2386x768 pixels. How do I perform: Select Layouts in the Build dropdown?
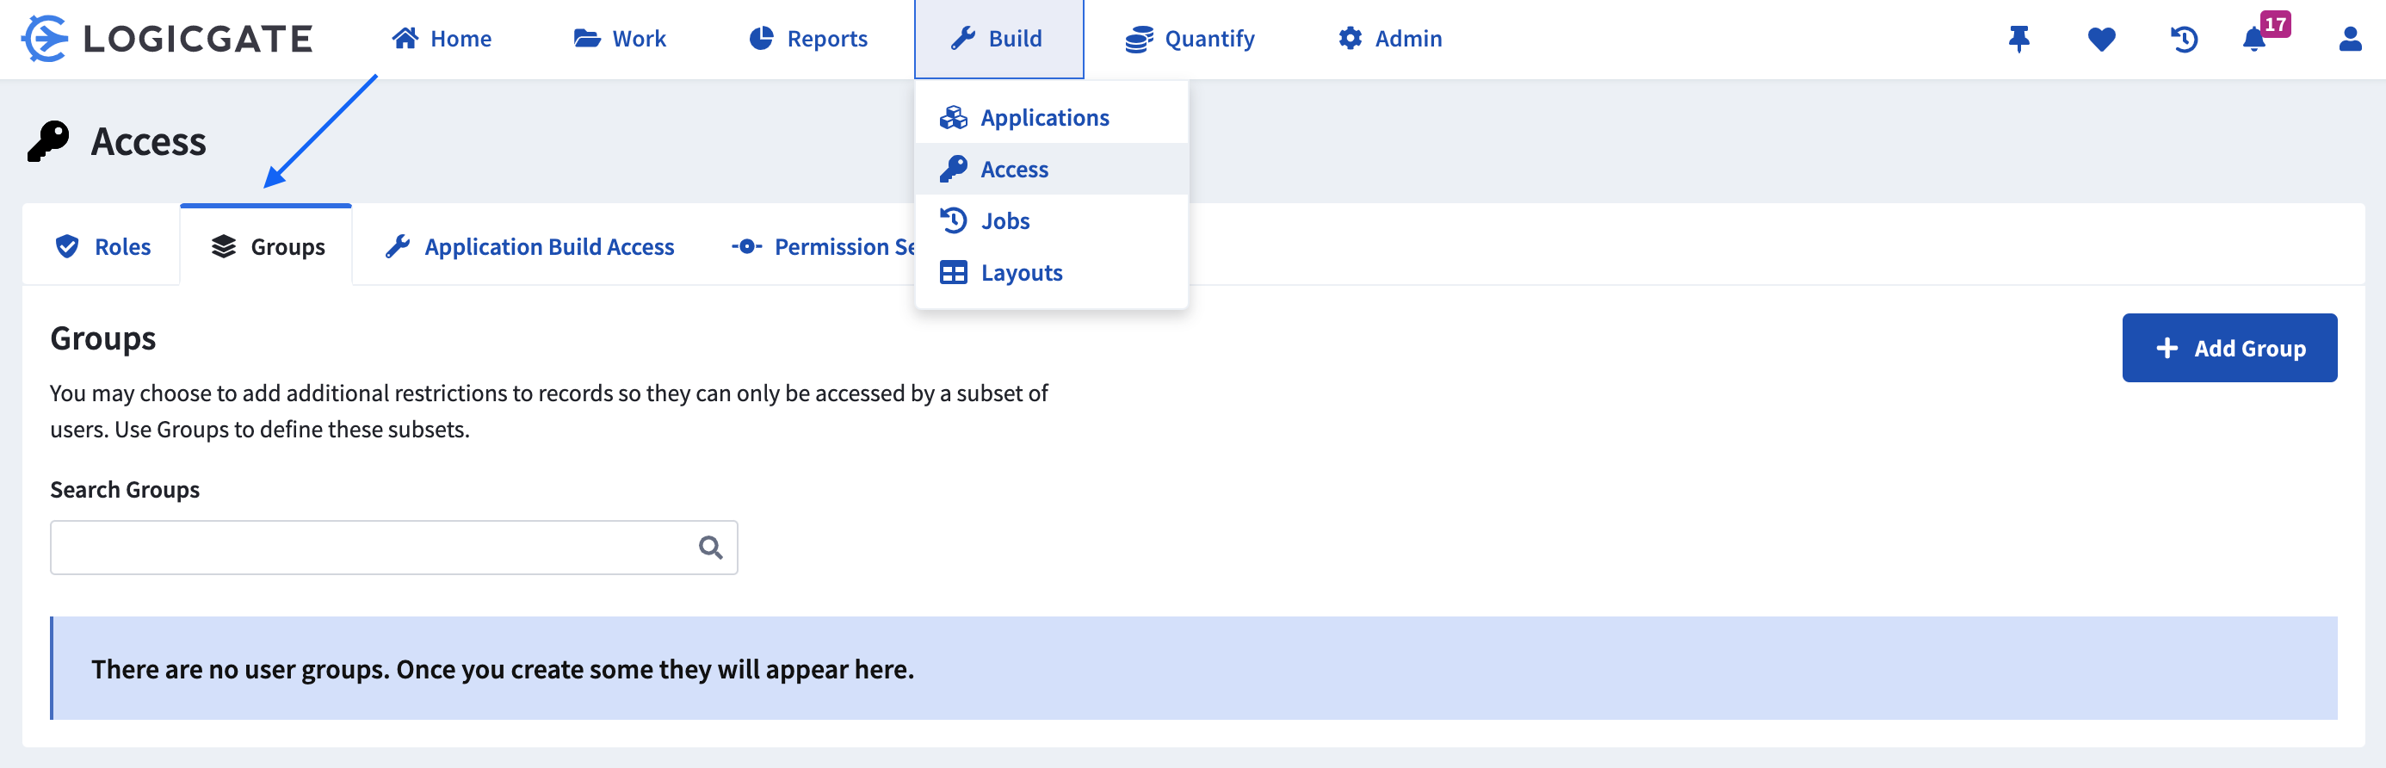coord(1051,272)
